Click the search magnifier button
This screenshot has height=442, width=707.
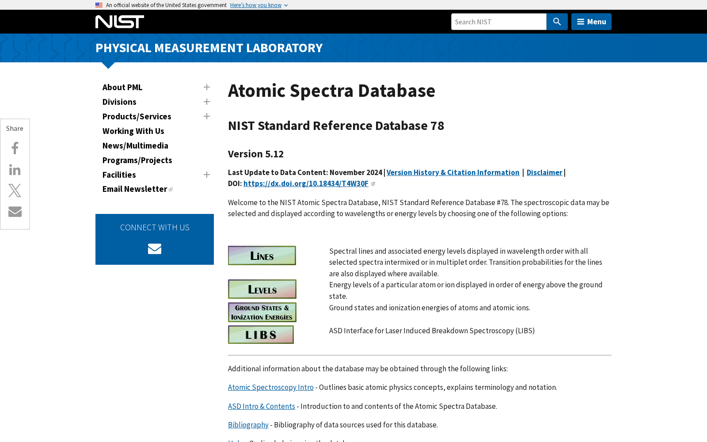pyautogui.click(x=557, y=22)
